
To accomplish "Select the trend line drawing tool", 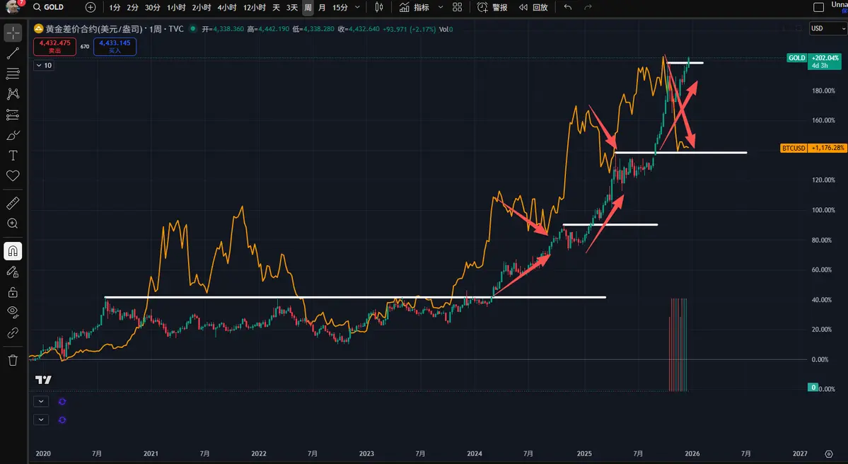I will tap(13, 53).
